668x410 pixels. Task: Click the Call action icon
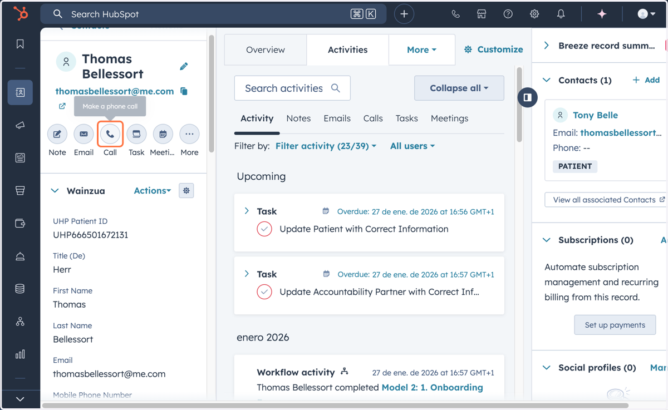pos(110,134)
